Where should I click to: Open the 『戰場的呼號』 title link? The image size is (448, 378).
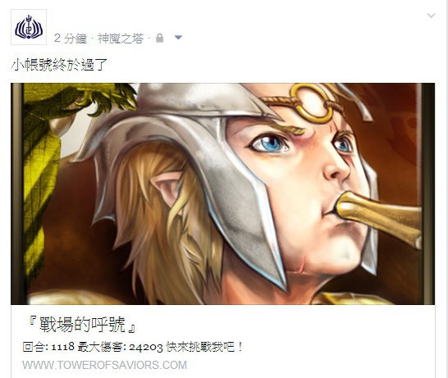pyautogui.click(x=81, y=325)
